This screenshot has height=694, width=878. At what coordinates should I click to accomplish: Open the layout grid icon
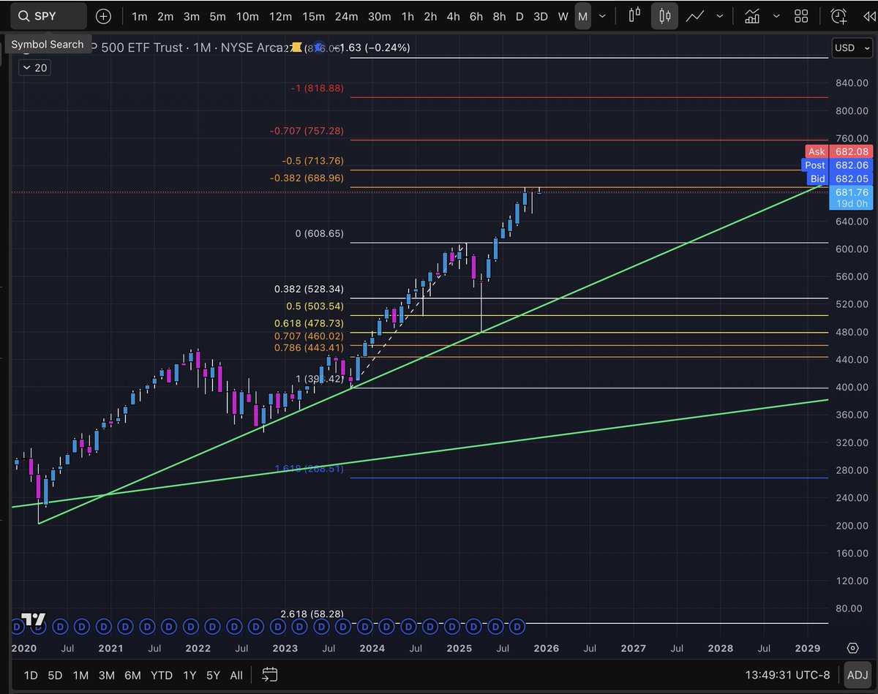801,16
